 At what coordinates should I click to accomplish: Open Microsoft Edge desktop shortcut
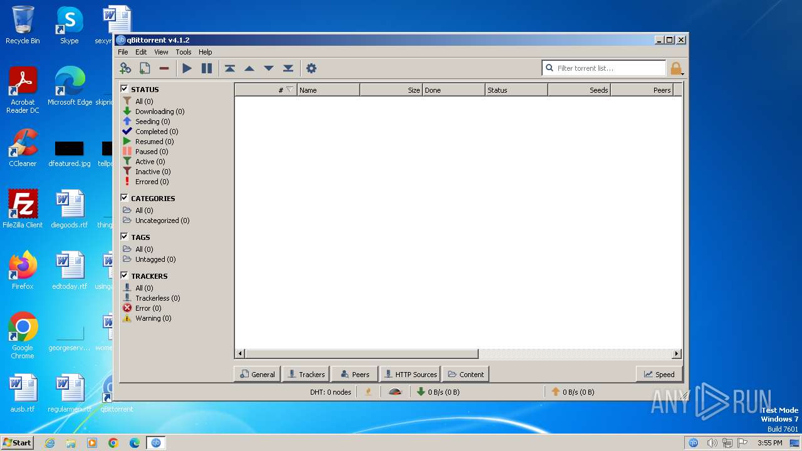70,86
